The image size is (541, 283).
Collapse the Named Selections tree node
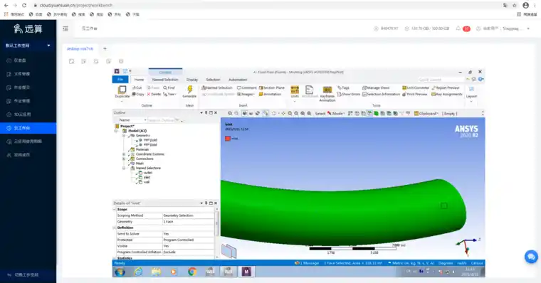click(124, 169)
